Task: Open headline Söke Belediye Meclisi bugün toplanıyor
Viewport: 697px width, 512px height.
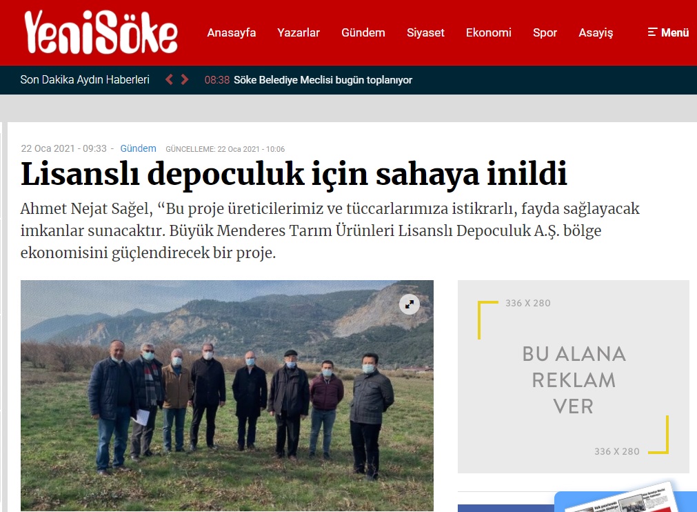Action: [323, 80]
